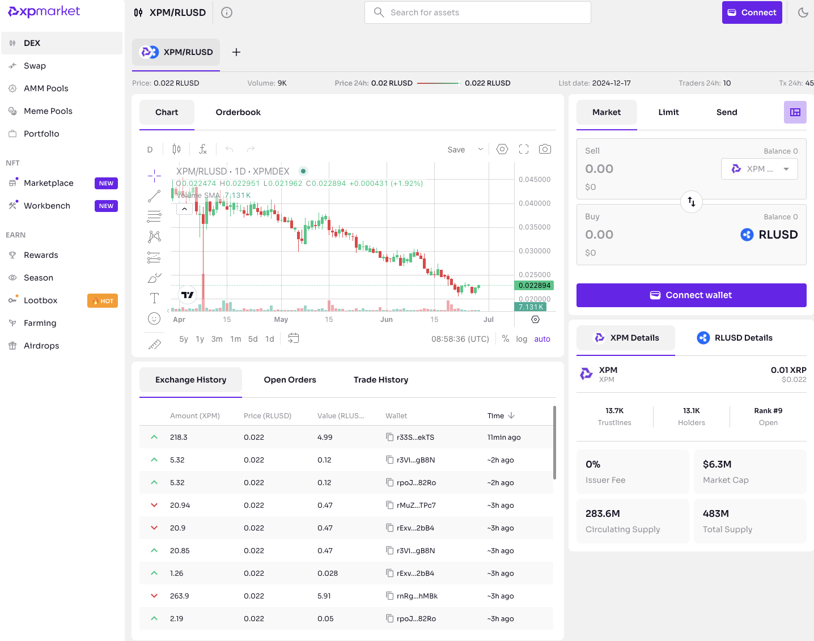
Task: Sort exchange history by Time column
Action: click(x=501, y=415)
